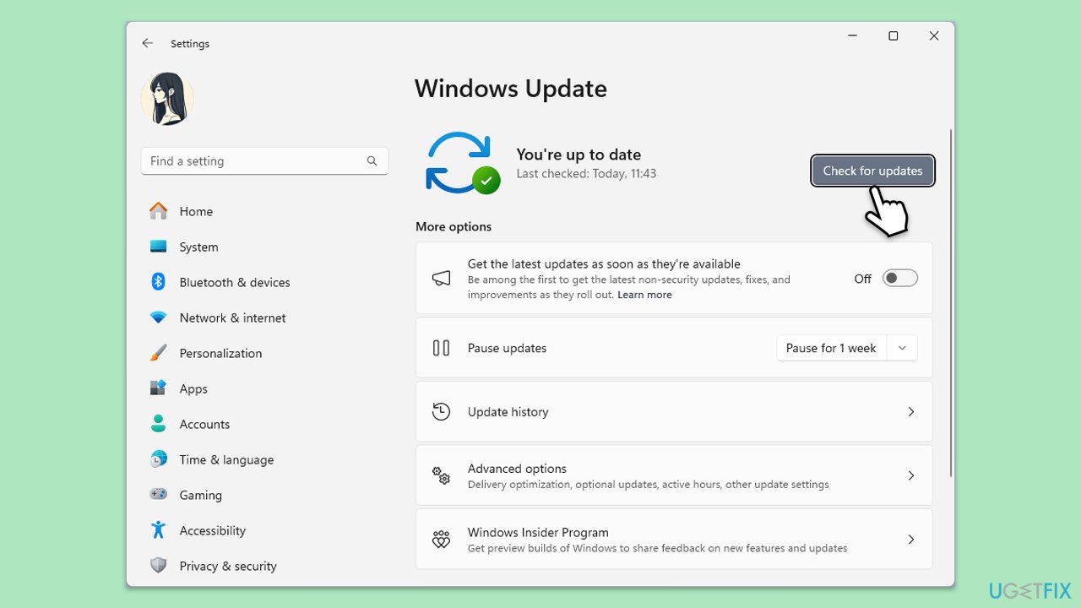Enable getting latest updates as soon as available
This screenshot has height=608, width=1081.
[x=899, y=277]
